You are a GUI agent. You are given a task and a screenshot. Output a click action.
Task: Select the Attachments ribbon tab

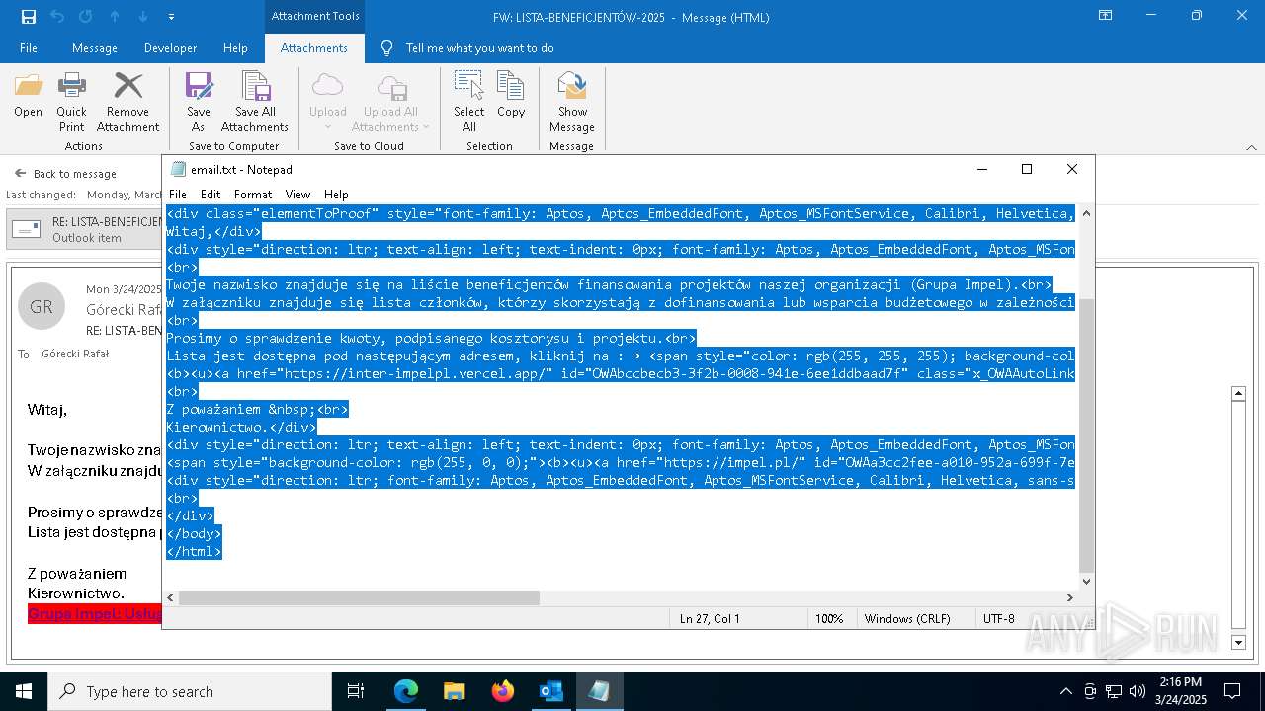[x=314, y=48]
